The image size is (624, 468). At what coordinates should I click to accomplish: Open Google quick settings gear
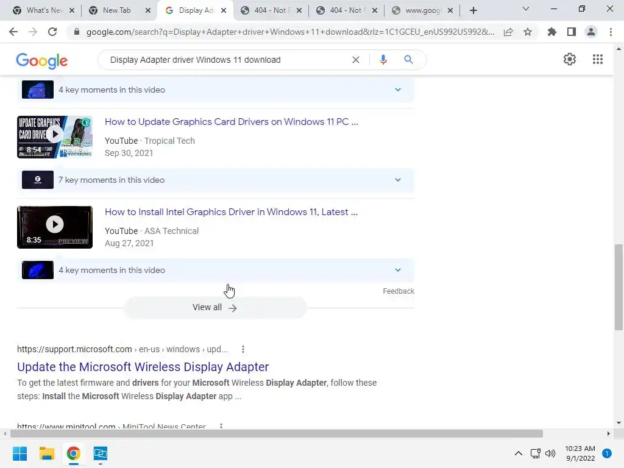point(570,59)
